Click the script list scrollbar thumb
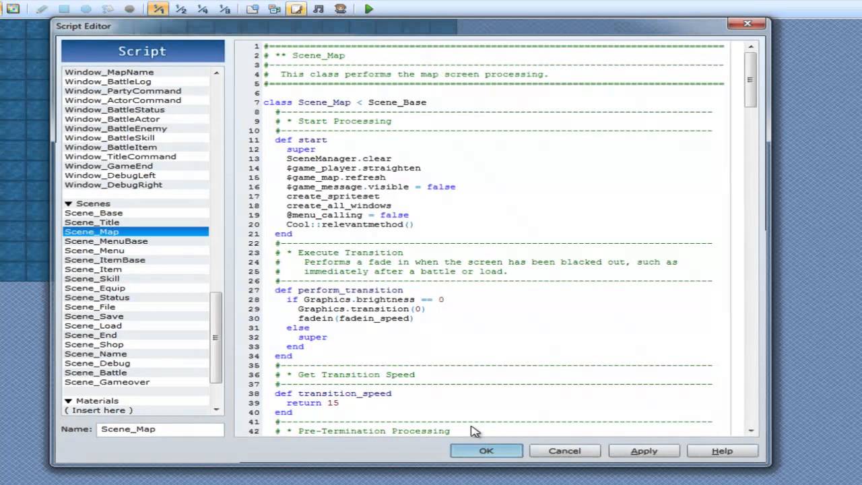 216,337
